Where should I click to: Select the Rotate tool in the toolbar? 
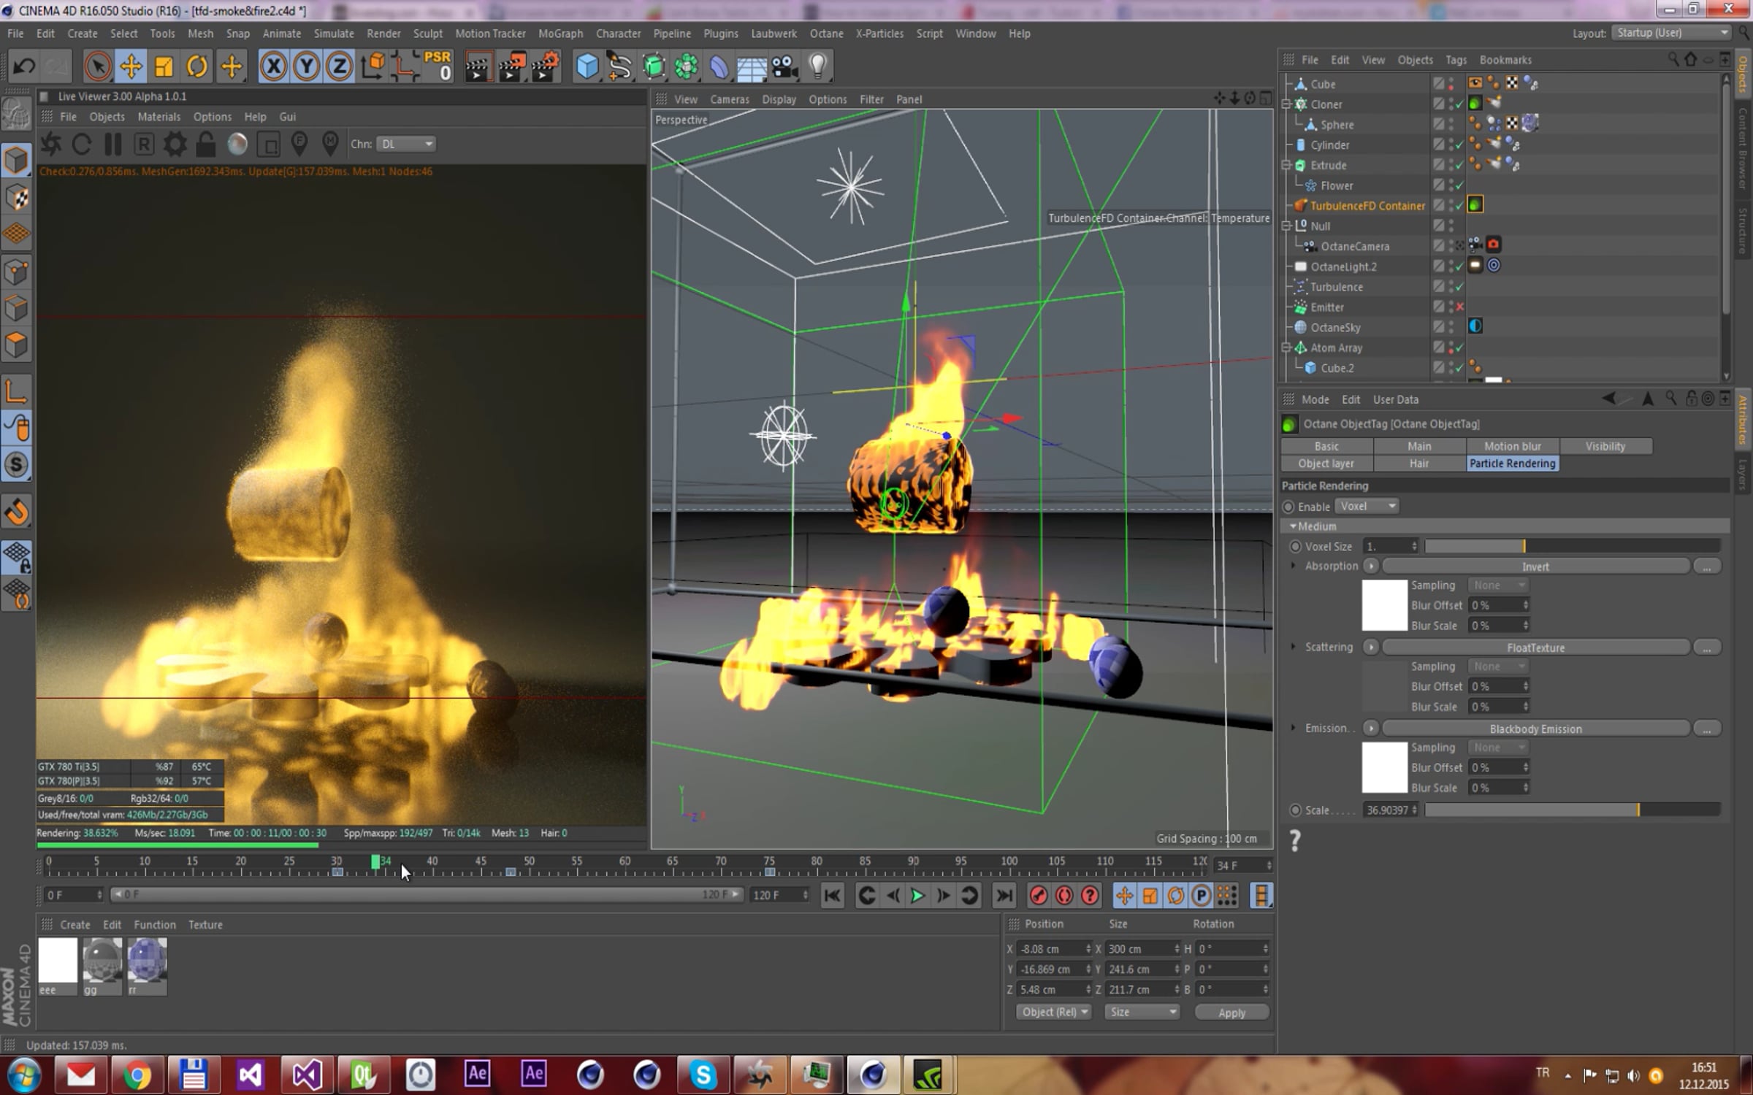click(x=197, y=66)
